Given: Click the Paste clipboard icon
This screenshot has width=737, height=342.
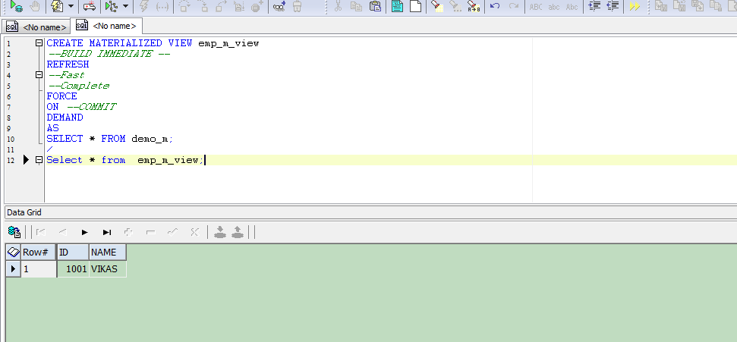Looking at the screenshot, I should point(375,6).
